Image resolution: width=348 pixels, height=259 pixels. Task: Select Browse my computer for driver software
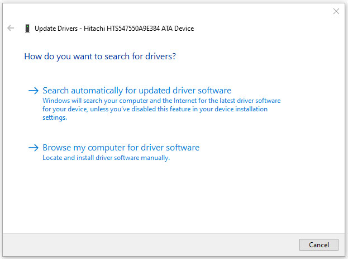pyautogui.click(x=121, y=148)
